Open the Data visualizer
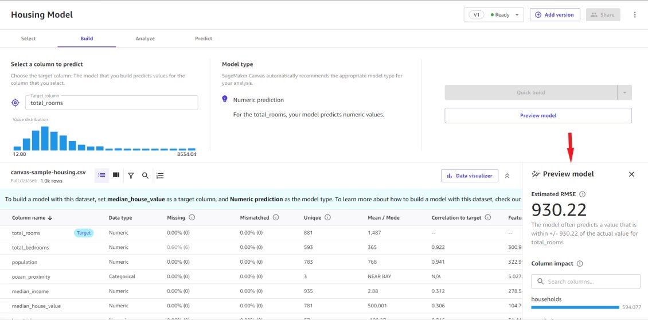The width and height of the screenshot is (648, 320). pos(470,175)
